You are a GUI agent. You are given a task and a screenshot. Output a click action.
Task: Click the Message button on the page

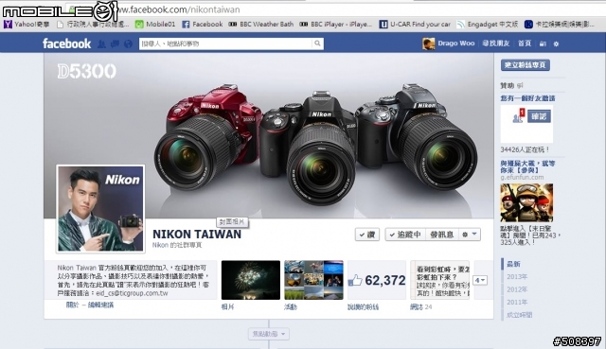(442, 235)
